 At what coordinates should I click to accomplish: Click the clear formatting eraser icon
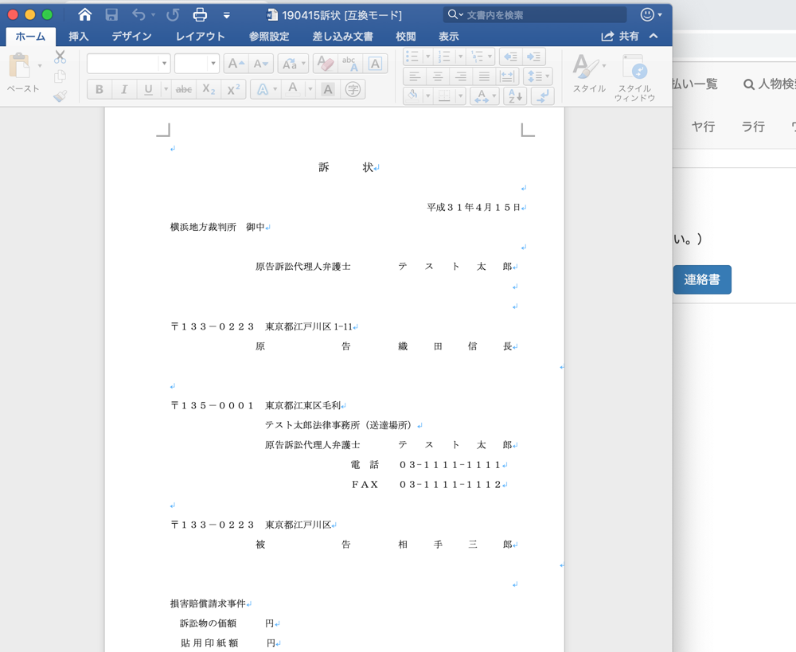(x=325, y=64)
